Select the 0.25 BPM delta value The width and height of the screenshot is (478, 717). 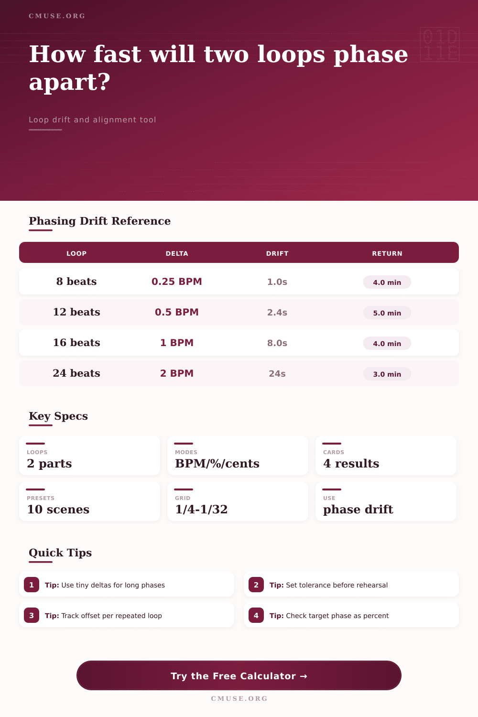pyautogui.click(x=177, y=282)
